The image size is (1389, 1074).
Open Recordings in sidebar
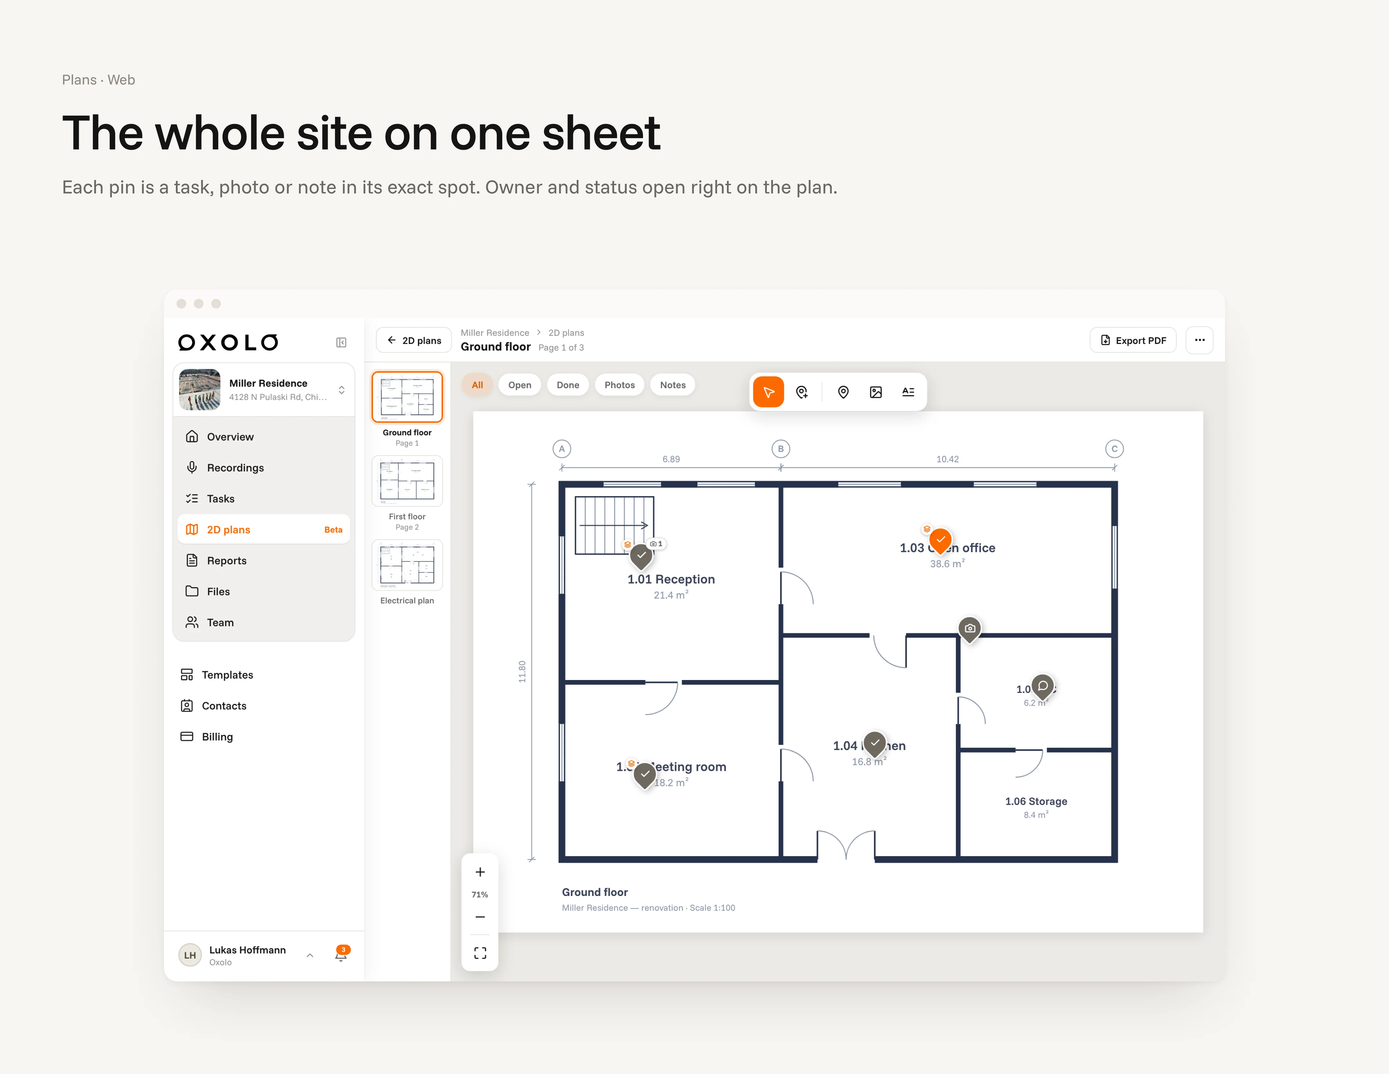click(x=264, y=468)
